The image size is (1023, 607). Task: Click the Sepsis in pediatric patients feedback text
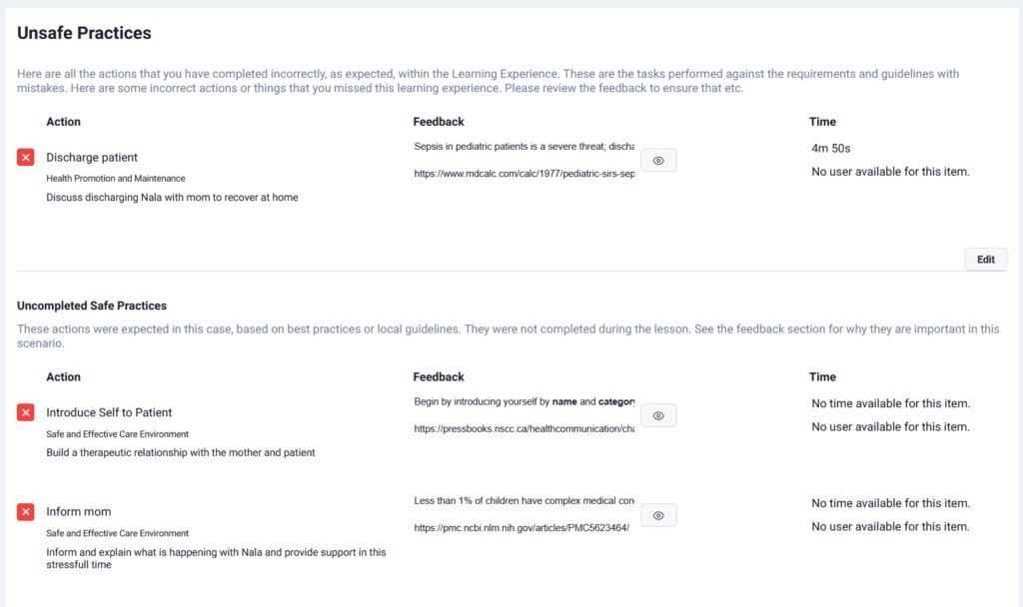523,147
